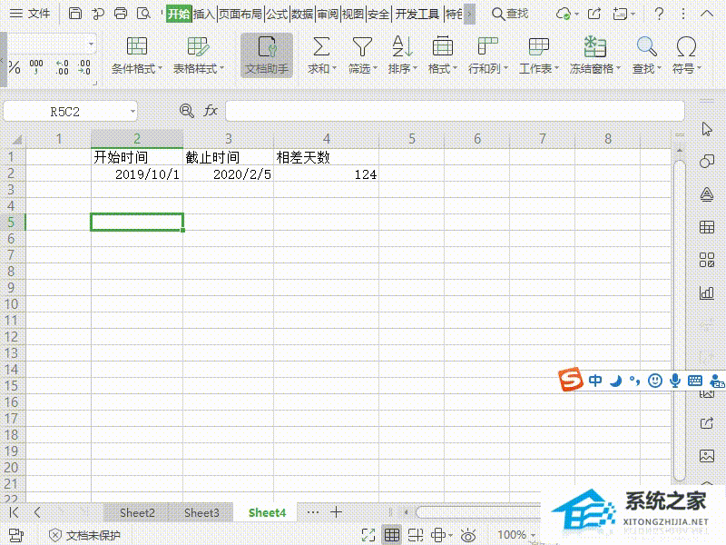
Task: Switch to the Sheet2 worksheet tab
Action: pos(137,512)
